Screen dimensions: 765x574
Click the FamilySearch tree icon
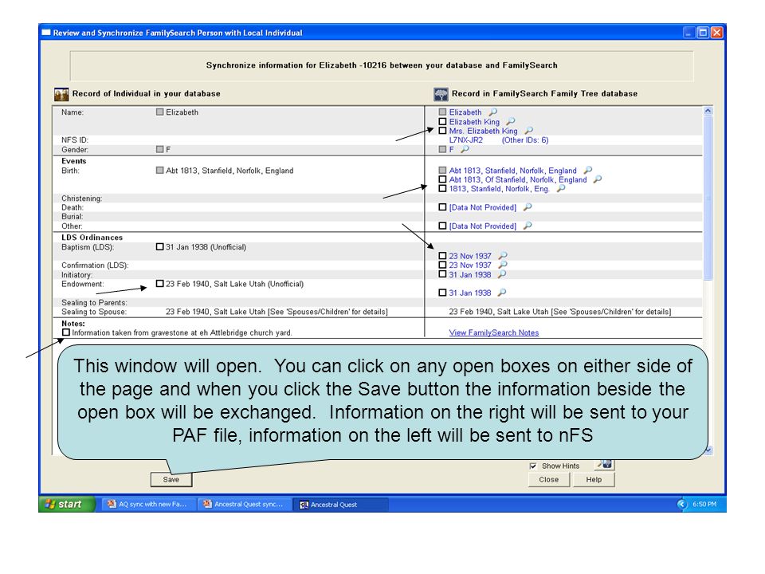(441, 94)
